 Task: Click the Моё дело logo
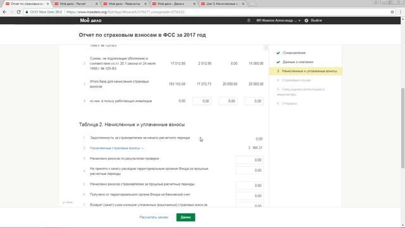pyautogui.click(x=90, y=20)
